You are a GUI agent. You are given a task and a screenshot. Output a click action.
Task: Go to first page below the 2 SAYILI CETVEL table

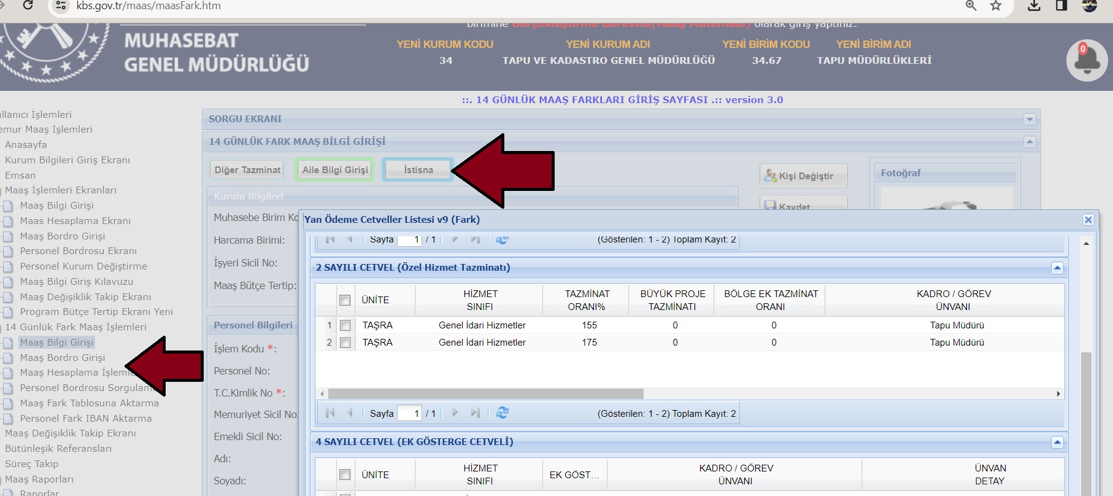click(x=330, y=413)
